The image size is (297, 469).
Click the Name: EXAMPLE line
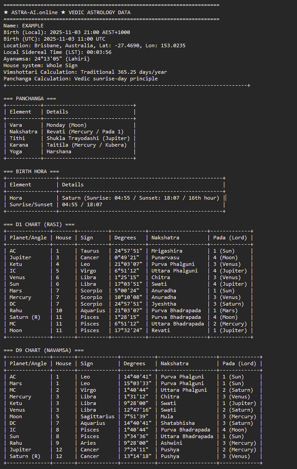(23, 26)
